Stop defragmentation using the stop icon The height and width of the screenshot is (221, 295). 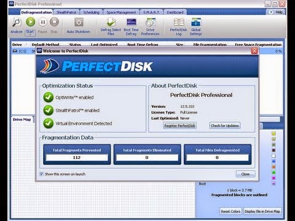[54, 22]
